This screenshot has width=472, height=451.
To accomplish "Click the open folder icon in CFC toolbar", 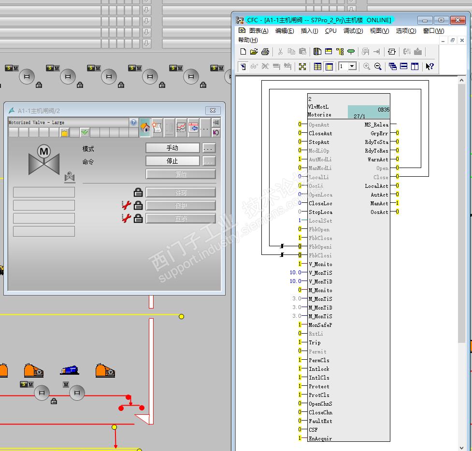I will coord(254,52).
